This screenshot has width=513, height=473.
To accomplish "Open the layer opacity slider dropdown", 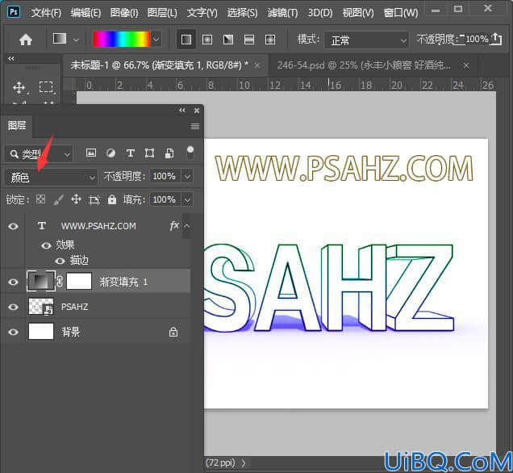I will (x=187, y=177).
